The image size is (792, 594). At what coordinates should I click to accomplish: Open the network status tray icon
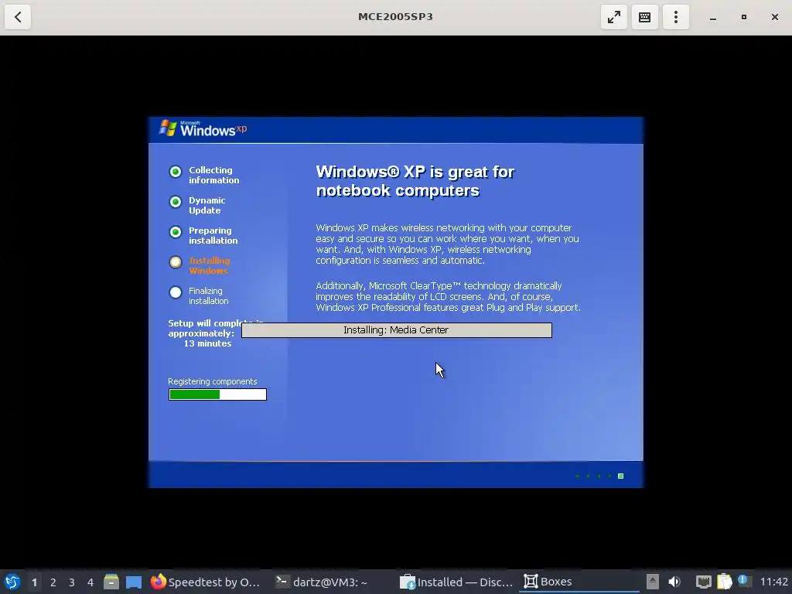tap(703, 582)
